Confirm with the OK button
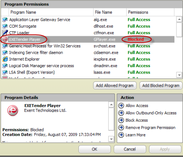This screenshot has height=157, width=183. tap(94, 149)
